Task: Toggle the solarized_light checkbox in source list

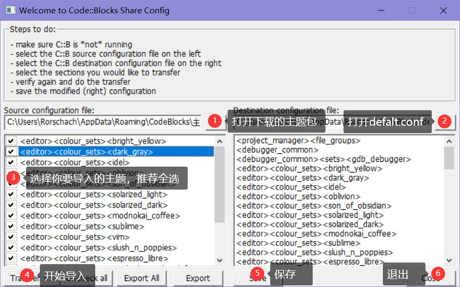Action: (11, 194)
